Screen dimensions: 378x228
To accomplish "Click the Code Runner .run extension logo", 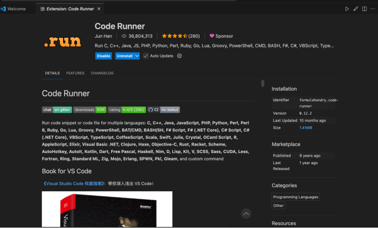I will pos(63,41).
